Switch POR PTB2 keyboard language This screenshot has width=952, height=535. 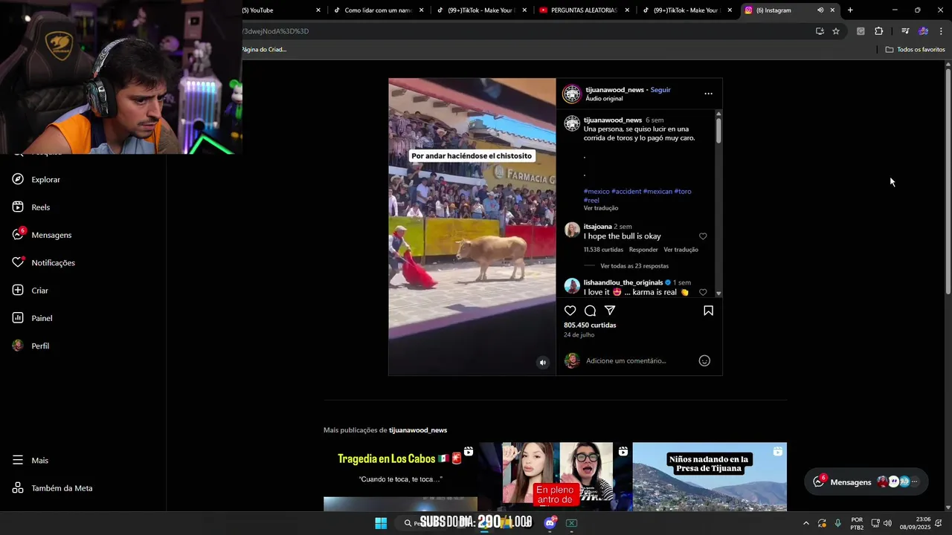point(857,523)
